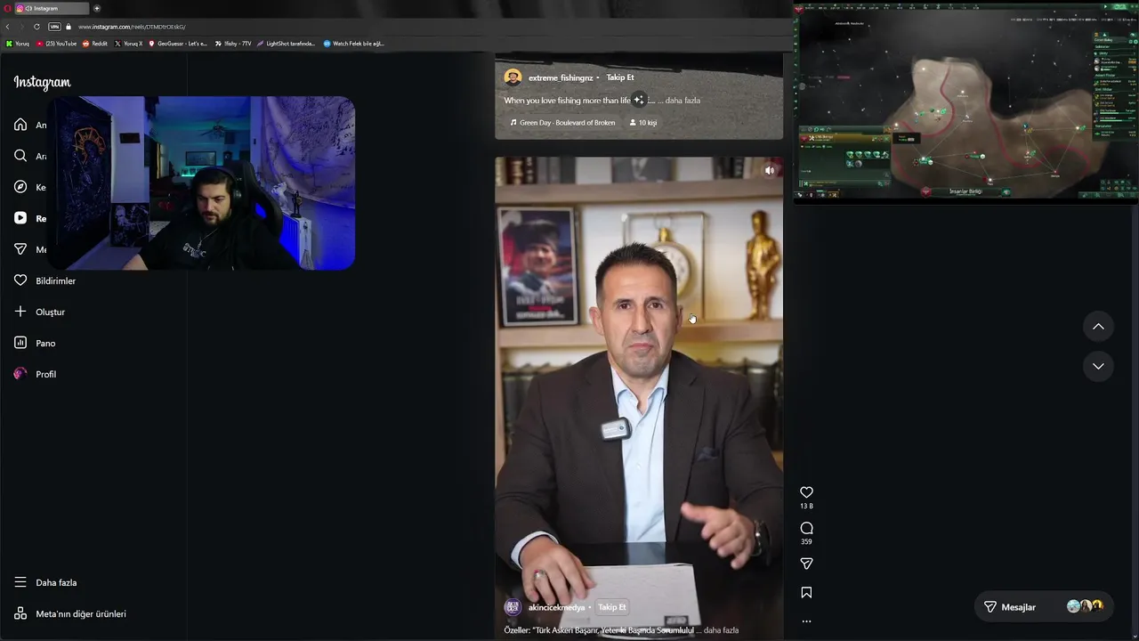Click extreme_fishingnz avatar

point(513,77)
